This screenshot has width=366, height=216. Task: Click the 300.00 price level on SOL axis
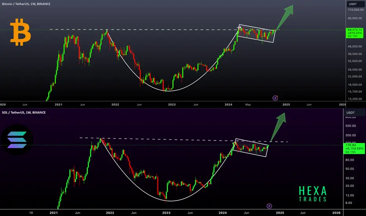click(x=351, y=135)
